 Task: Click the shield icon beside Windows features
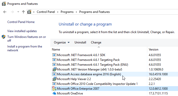click(x=4, y=37)
